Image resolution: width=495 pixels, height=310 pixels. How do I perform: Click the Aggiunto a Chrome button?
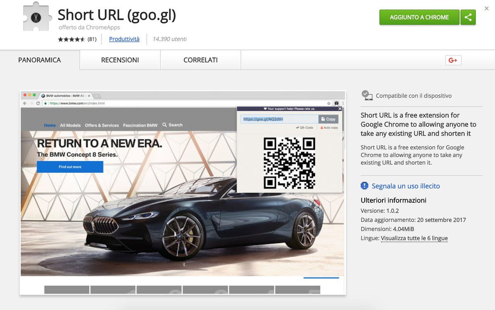click(x=419, y=17)
